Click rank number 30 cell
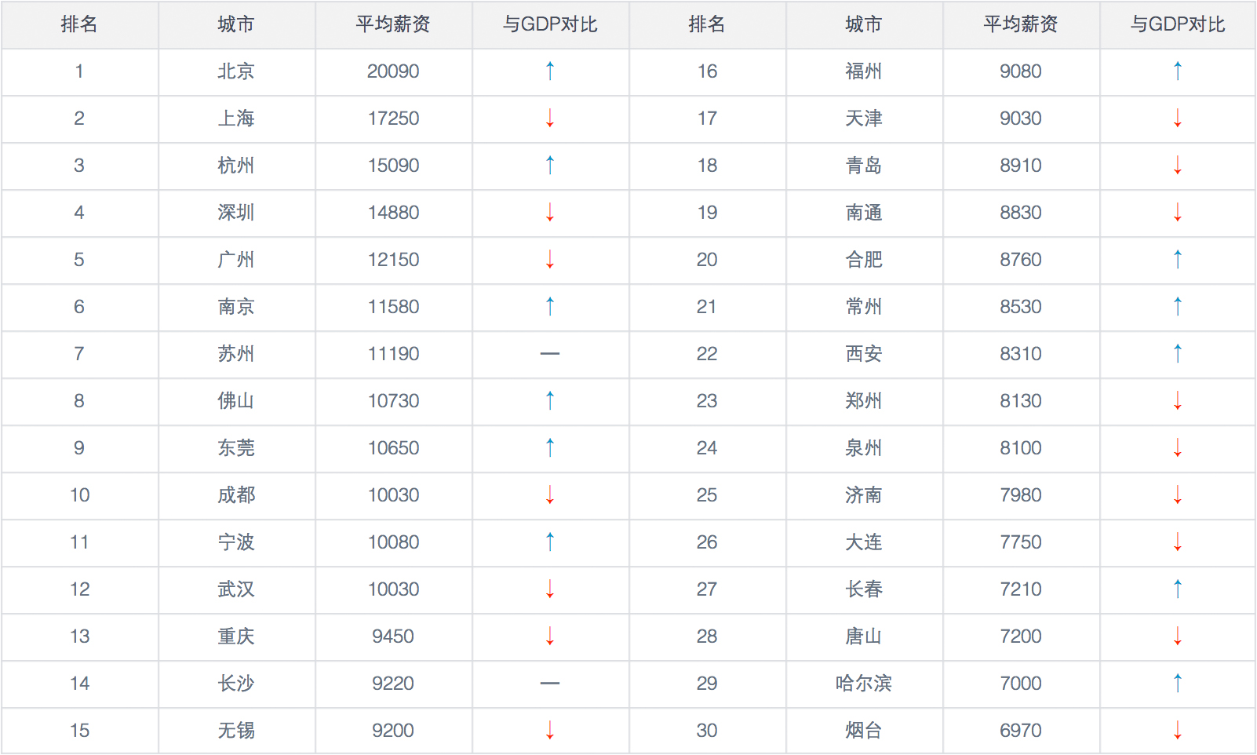This screenshot has height=755, width=1257. (707, 731)
